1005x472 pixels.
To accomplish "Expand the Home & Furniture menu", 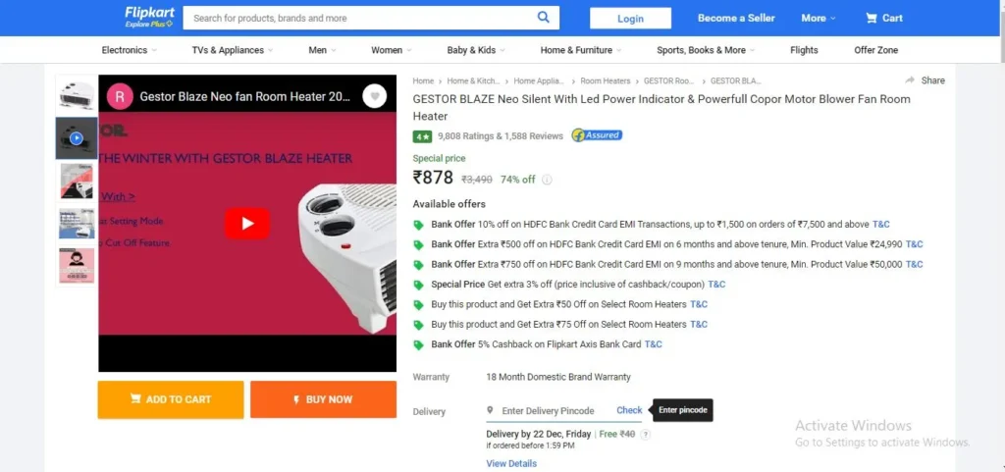I will (x=581, y=50).
